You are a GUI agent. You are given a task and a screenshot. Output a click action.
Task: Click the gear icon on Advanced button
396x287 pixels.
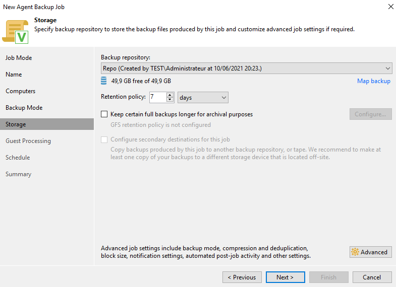pyautogui.click(x=355, y=252)
